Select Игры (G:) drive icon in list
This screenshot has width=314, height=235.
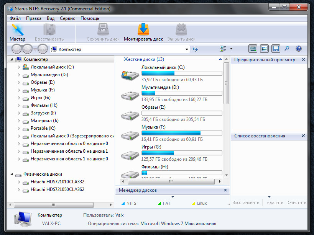[x=130, y=155]
